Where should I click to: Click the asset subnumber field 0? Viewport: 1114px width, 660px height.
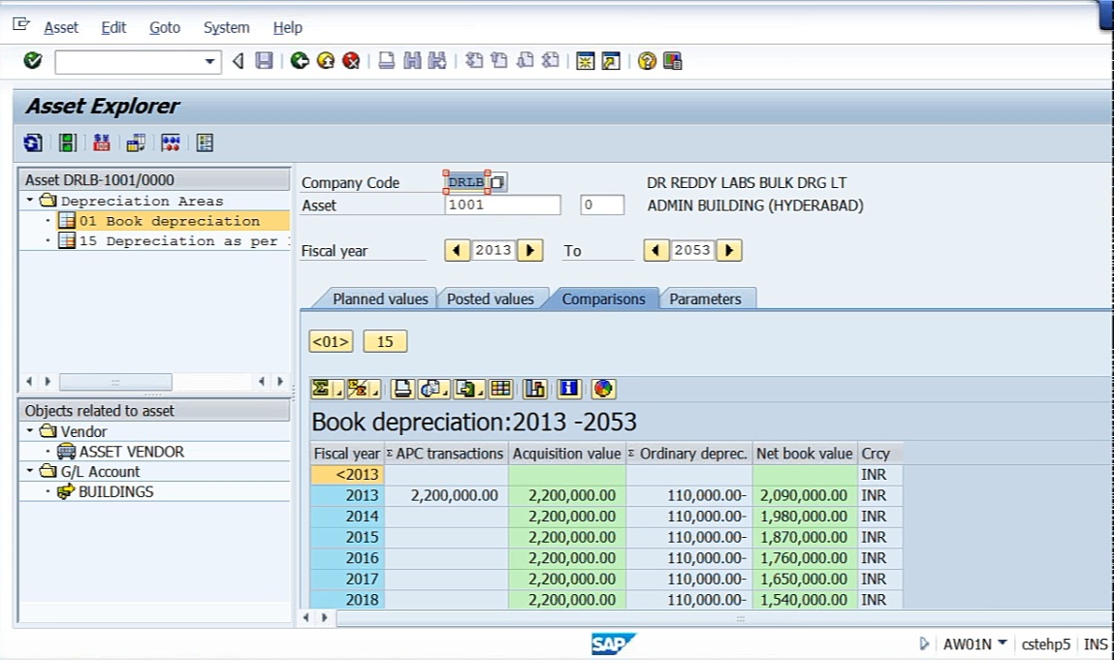coord(602,204)
